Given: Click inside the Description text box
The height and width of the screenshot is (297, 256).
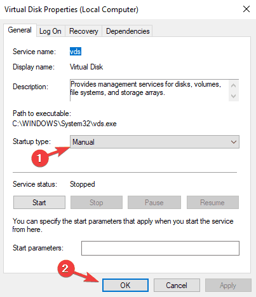Looking at the screenshot, I should [149, 91].
